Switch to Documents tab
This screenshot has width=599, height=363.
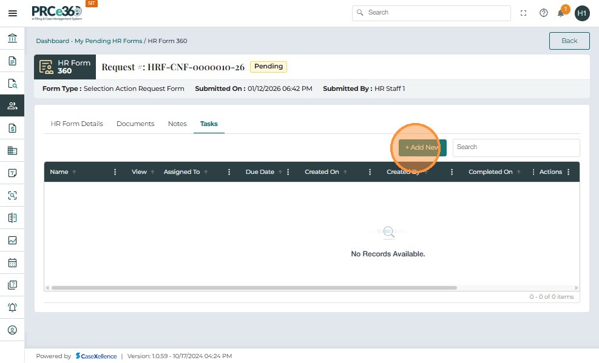point(135,124)
